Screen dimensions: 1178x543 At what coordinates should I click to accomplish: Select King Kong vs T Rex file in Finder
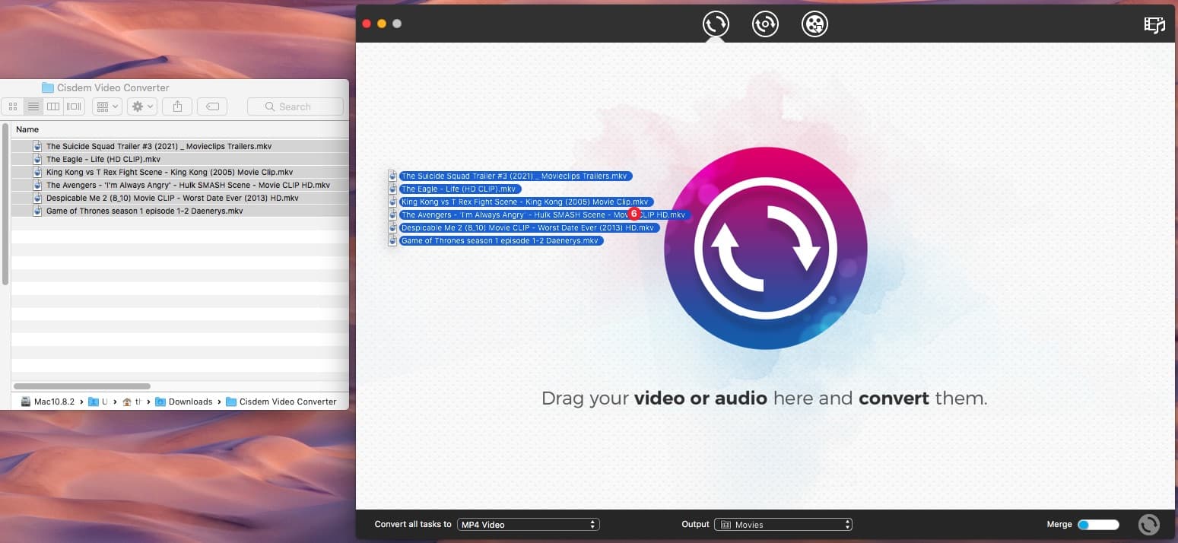click(x=180, y=172)
